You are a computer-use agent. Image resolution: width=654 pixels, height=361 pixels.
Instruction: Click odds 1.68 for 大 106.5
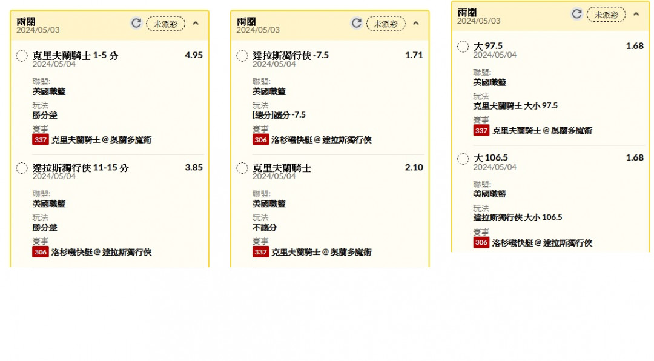[x=635, y=157]
